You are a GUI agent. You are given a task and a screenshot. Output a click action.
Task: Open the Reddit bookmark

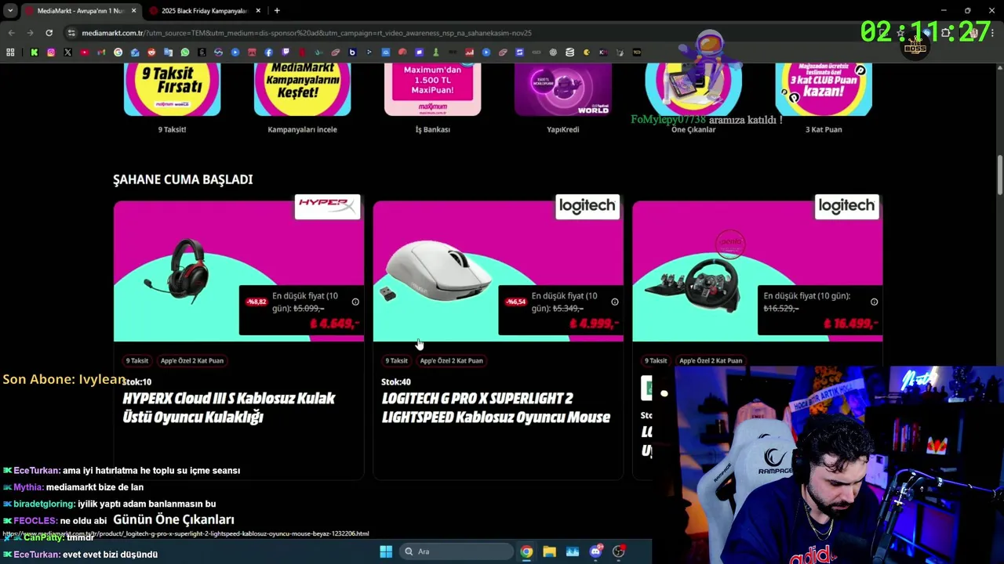(x=151, y=52)
